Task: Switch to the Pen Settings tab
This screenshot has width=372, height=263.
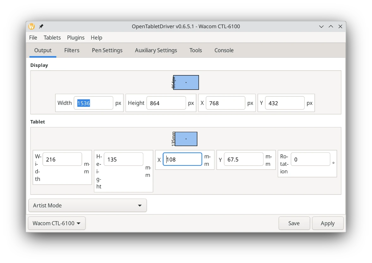Action: pyautogui.click(x=107, y=50)
